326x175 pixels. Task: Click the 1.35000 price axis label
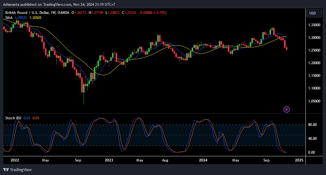pos(314,25)
